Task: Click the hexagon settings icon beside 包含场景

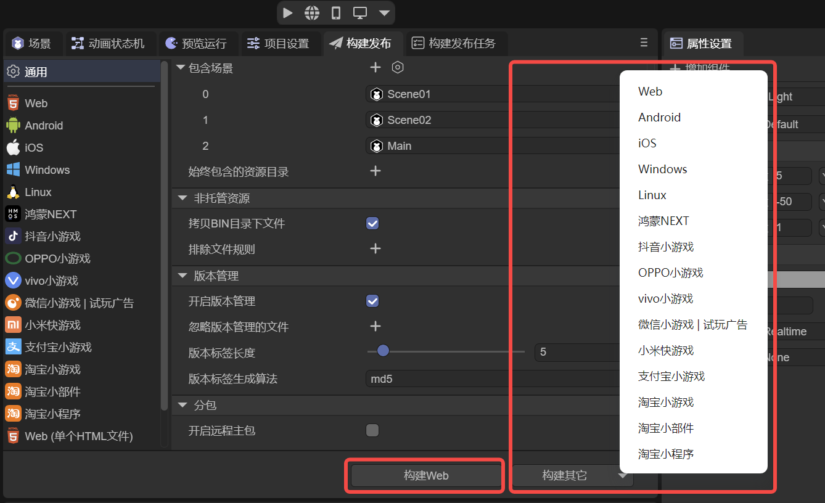Action: [x=398, y=68]
